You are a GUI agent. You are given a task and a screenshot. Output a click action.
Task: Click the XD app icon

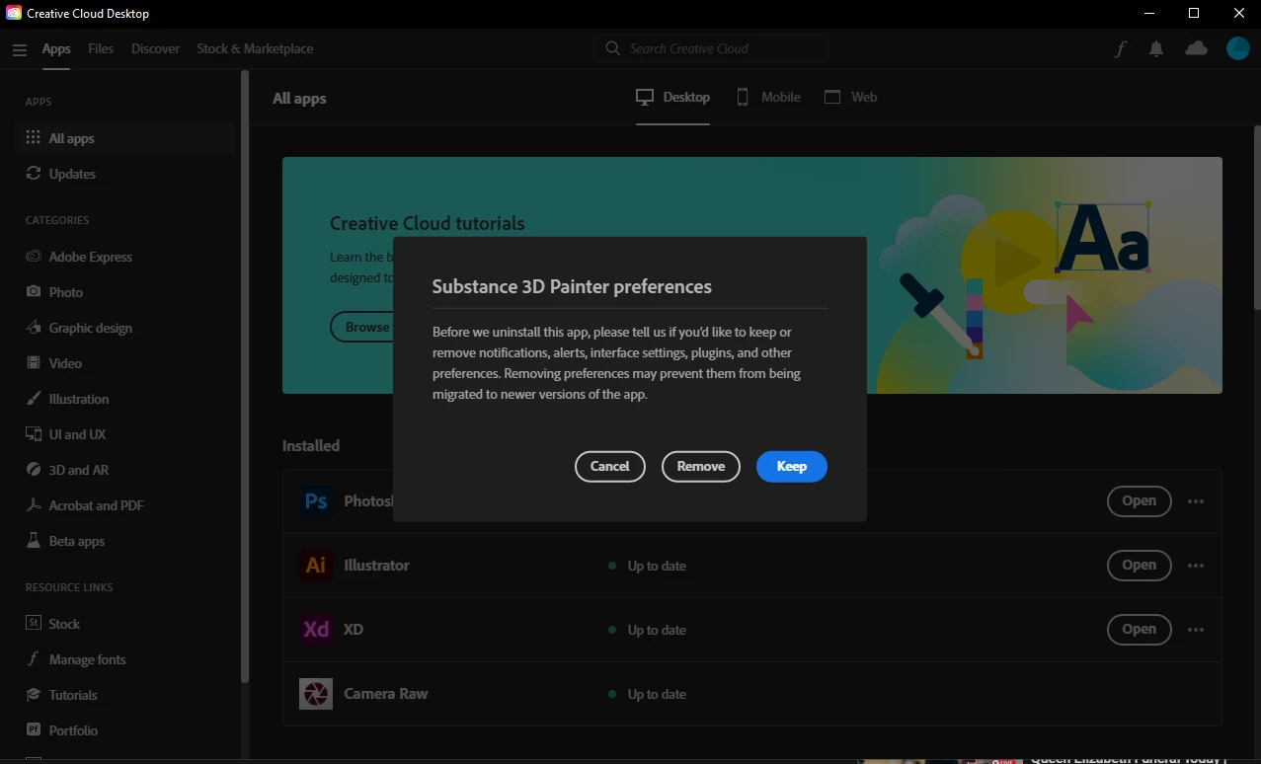(316, 630)
